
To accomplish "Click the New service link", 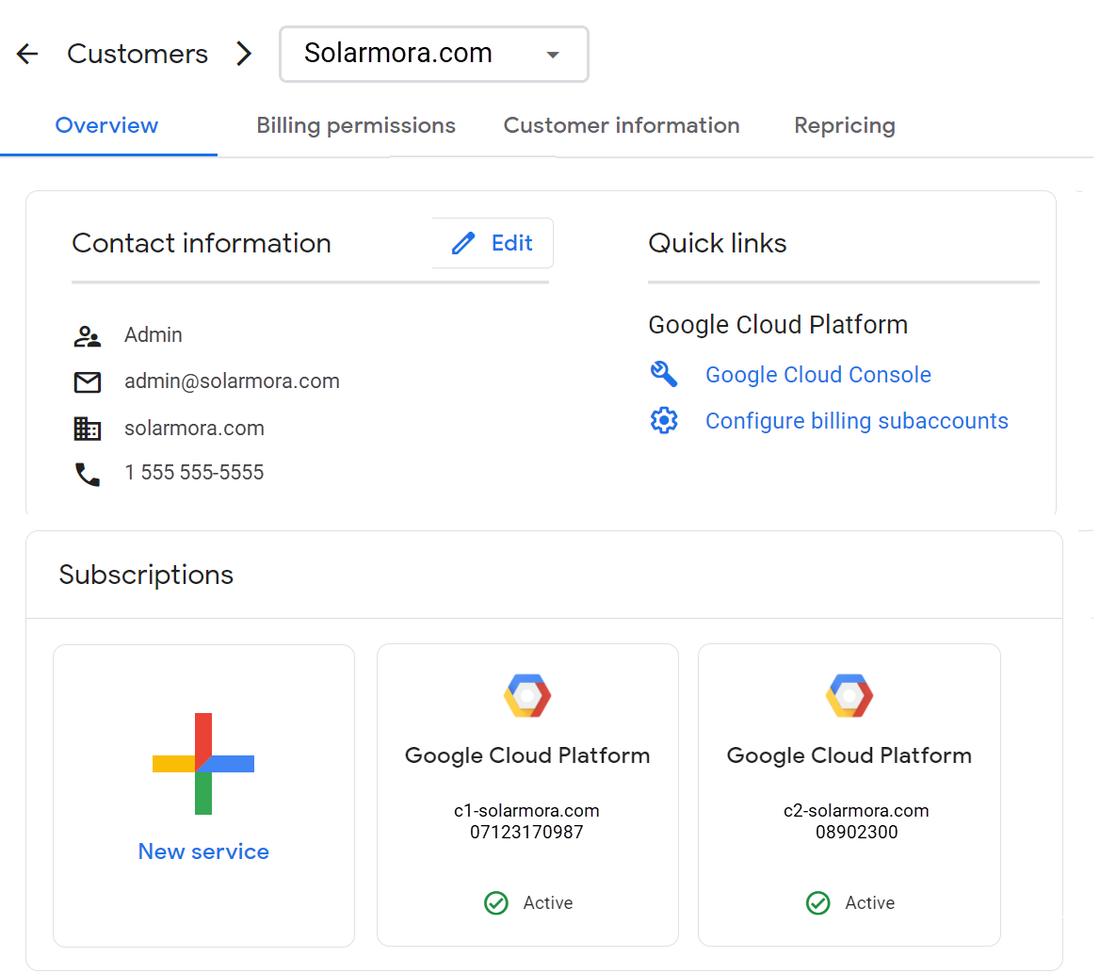I will pyautogui.click(x=203, y=851).
